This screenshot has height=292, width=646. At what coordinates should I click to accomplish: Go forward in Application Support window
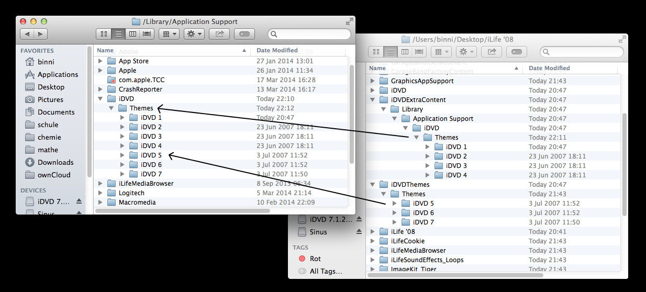tap(41, 34)
